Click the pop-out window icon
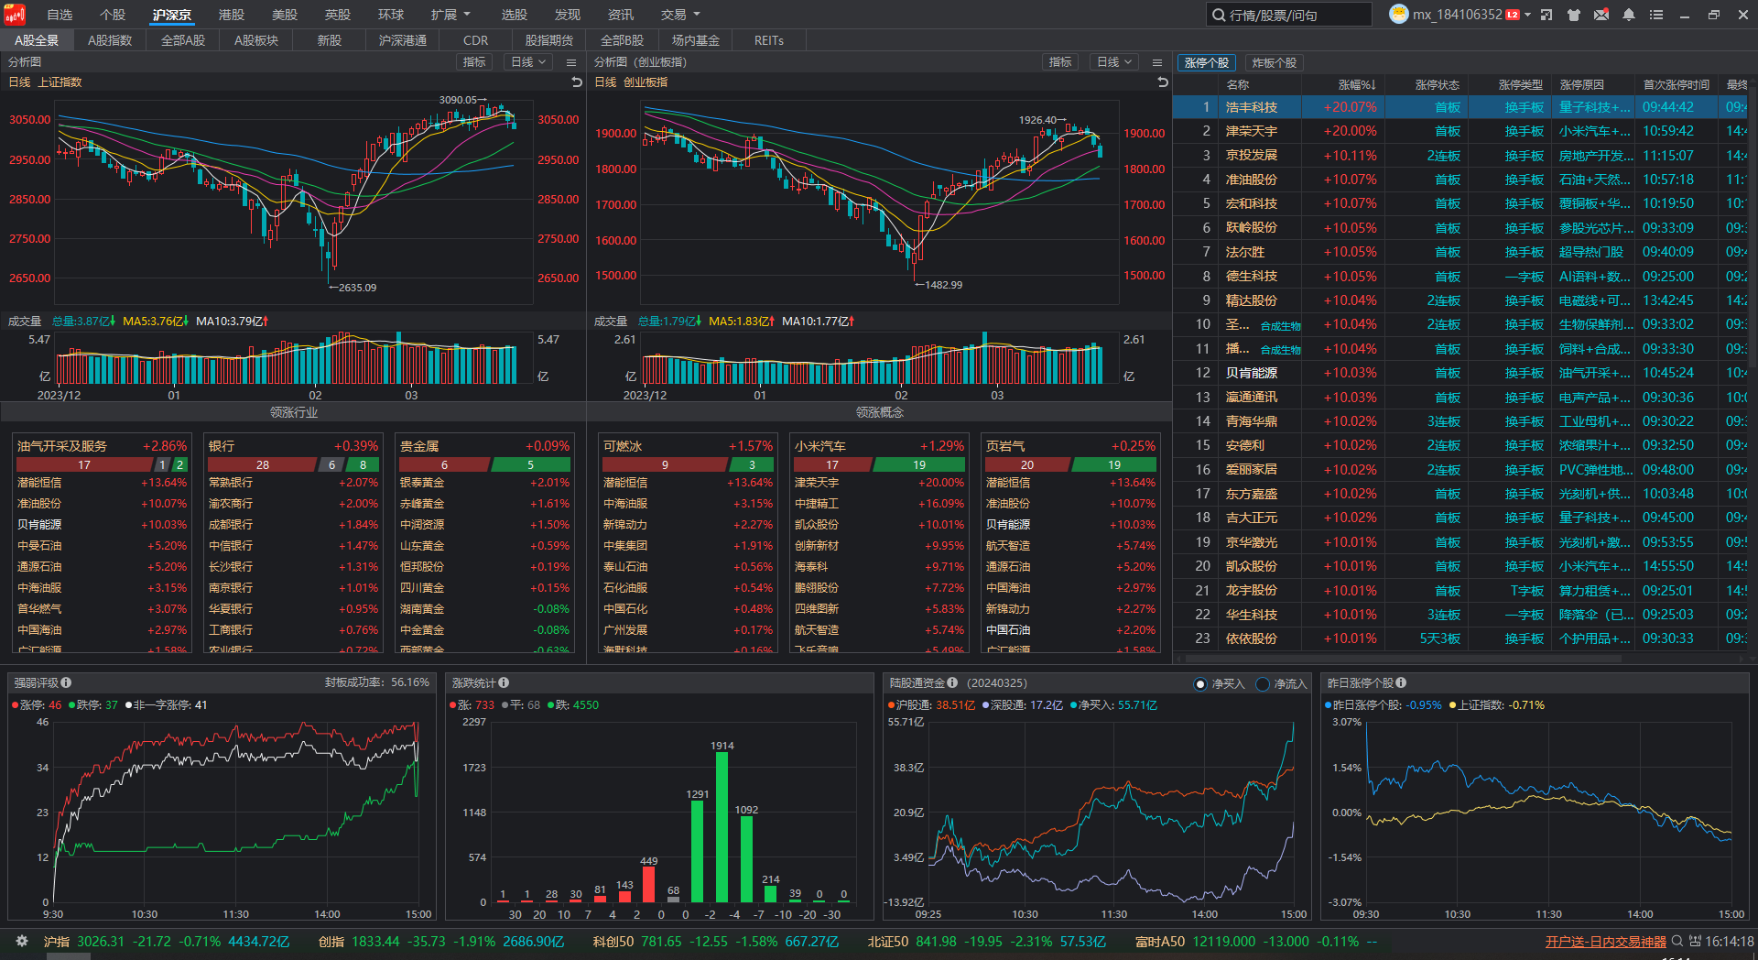 click(1546, 15)
